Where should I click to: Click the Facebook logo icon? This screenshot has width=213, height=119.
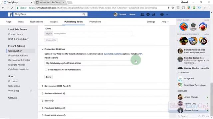pyautogui.click(x=10, y=15)
